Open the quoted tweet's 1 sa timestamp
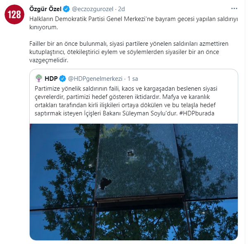Image resolution: width=251 pixels, height=244 pixels. point(133,79)
